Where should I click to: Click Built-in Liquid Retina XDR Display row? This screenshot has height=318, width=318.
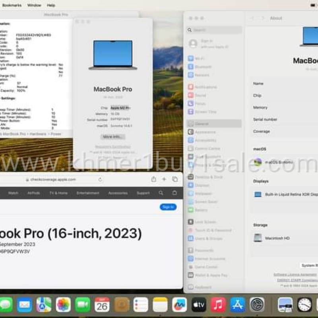pyautogui.click(x=285, y=194)
